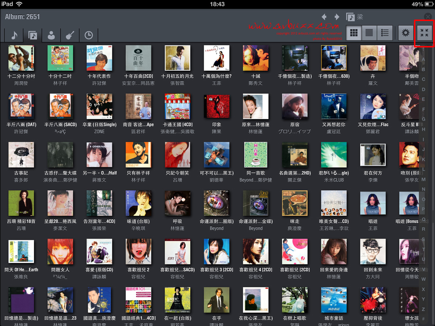Open the Artists tab with person icon
Image resolution: width=435 pixels, height=326 pixels.
(x=51, y=35)
